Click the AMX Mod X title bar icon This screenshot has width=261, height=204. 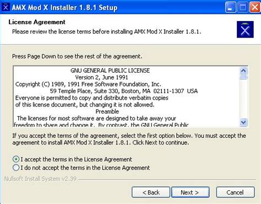6,7
